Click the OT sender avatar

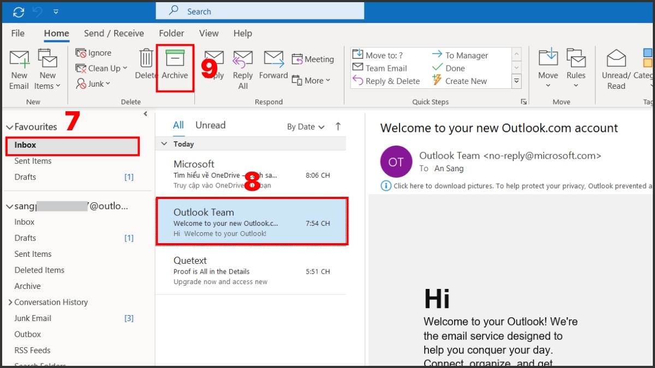(396, 162)
